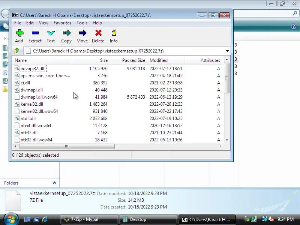Click the Explorer search magnifier icon
The width and height of the screenshot is (300, 225).
pyautogui.click(x=295, y=13)
